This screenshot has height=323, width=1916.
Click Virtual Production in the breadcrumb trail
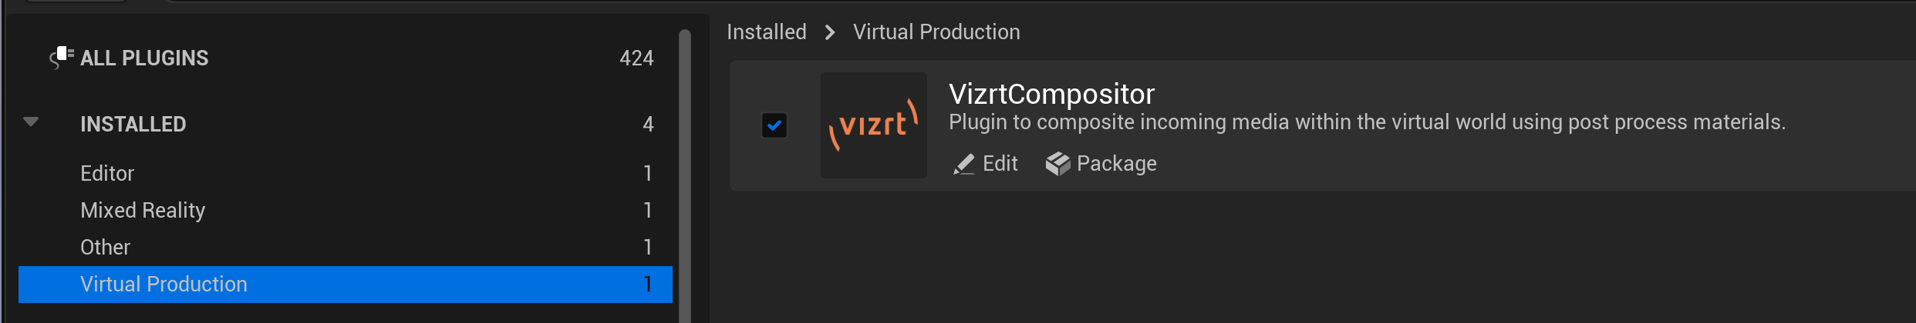[x=936, y=32]
